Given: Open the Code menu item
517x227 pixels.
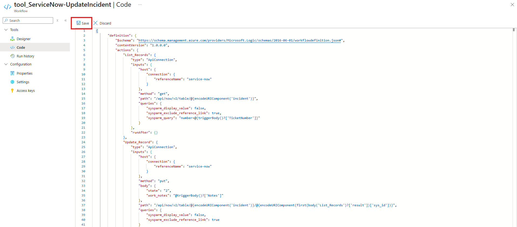Looking at the screenshot, I should (x=21, y=47).
